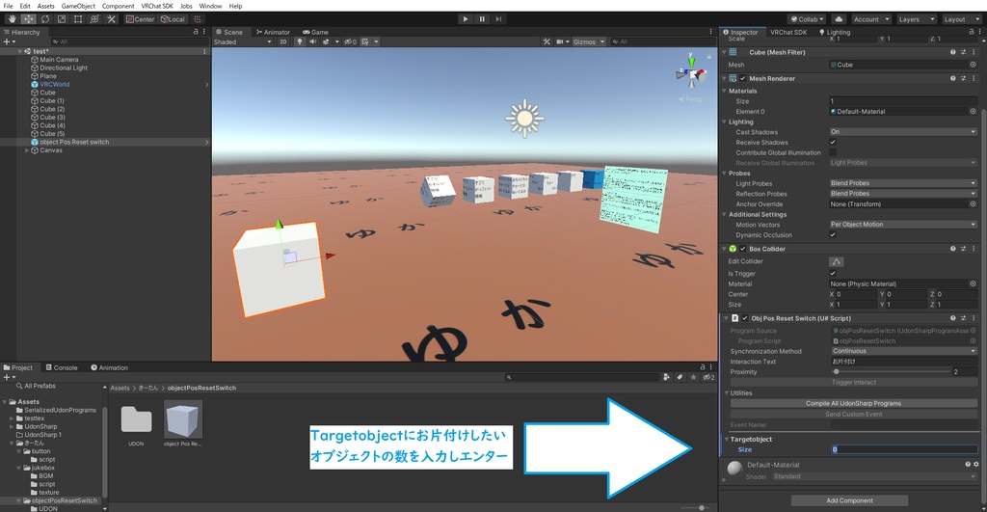The height and width of the screenshot is (512, 987).
Task: Disable Obj Pos Reset Switch script checkbox
Action: pos(745,318)
